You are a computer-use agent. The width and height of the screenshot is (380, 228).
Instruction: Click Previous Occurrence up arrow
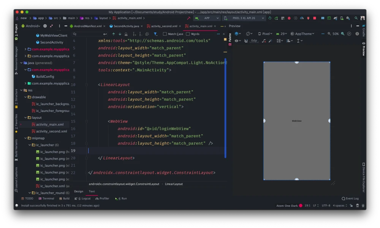[113, 34]
